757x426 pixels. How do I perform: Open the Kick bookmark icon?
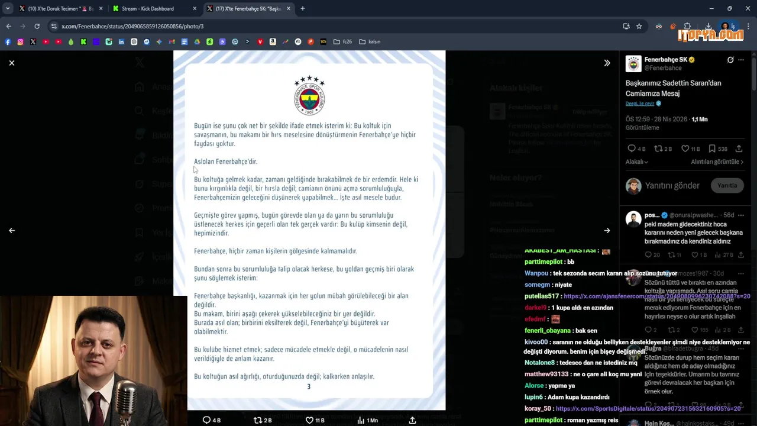click(x=83, y=41)
